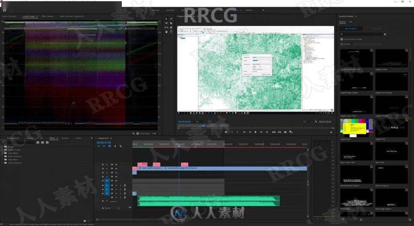Screen dimensions: 414x226
Task: Open workspace overflow chevron menu
Action: click(263, 10)
